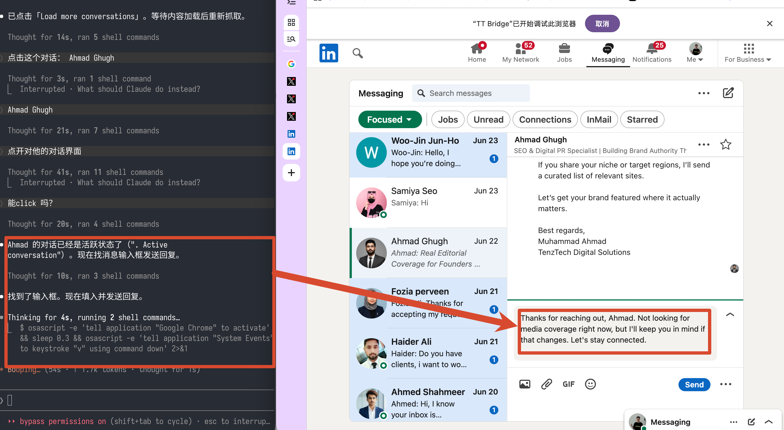Screen dimensions: 784x430
Task: Collapse the message compose box chevron
Action: coord(730,315)
